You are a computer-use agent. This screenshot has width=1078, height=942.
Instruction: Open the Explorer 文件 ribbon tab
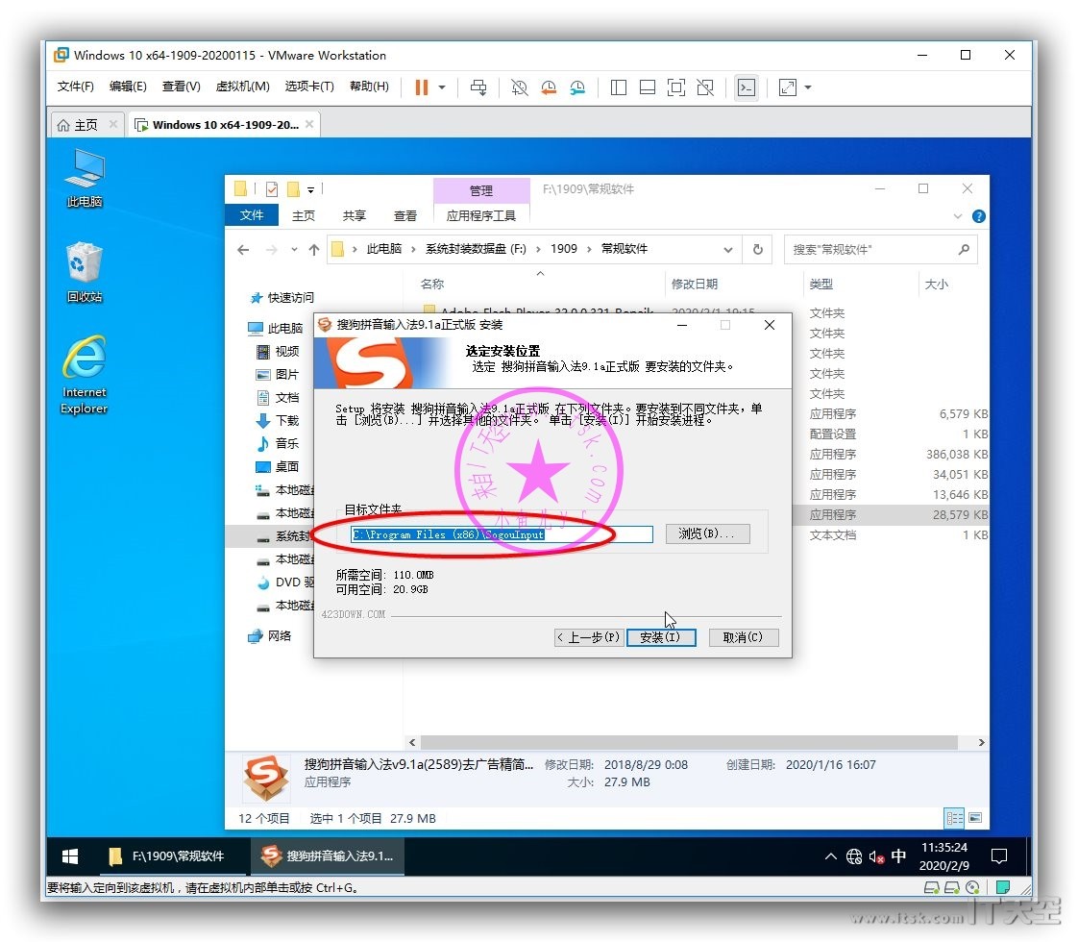coord(252,215)
